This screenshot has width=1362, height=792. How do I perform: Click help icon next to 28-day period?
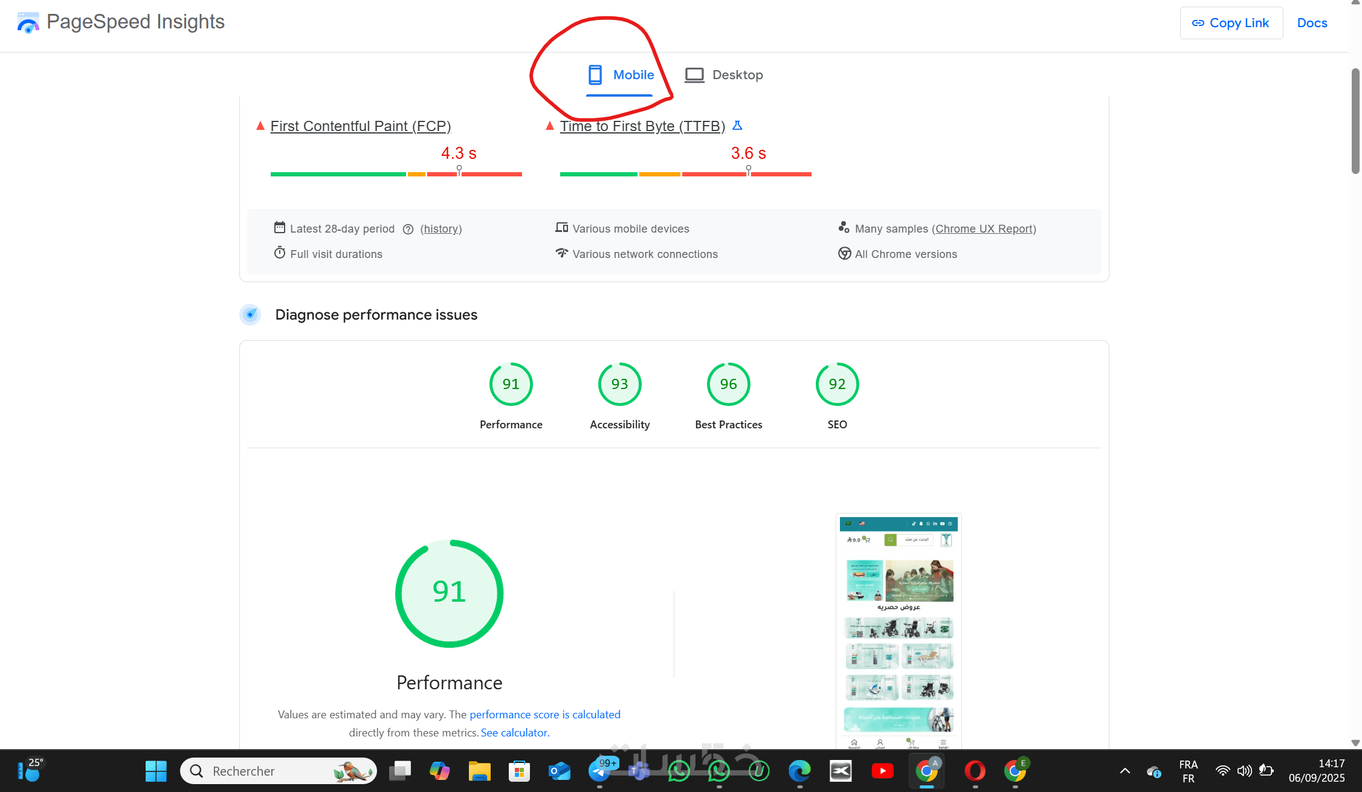408,229
